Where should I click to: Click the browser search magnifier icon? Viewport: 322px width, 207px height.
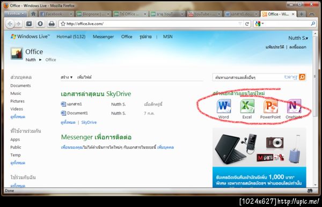click(313, 24)
